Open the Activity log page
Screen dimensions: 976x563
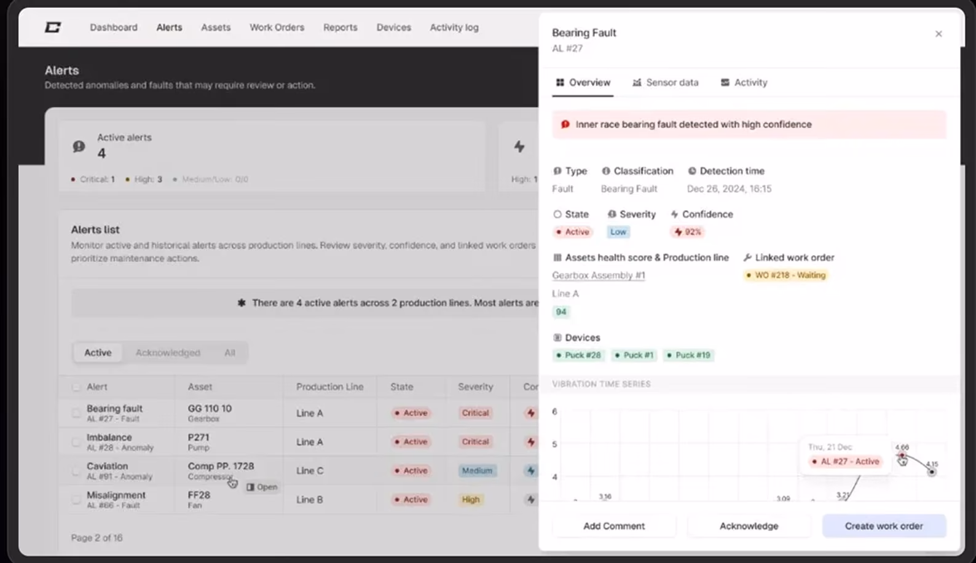click(x=454, y=28)
